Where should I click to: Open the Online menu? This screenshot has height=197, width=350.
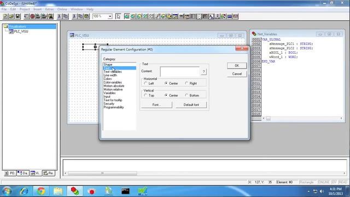(x=62, y=9)
